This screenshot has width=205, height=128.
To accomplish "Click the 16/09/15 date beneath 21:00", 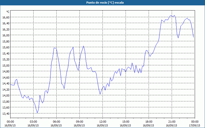I will click(x=171, y=125).
